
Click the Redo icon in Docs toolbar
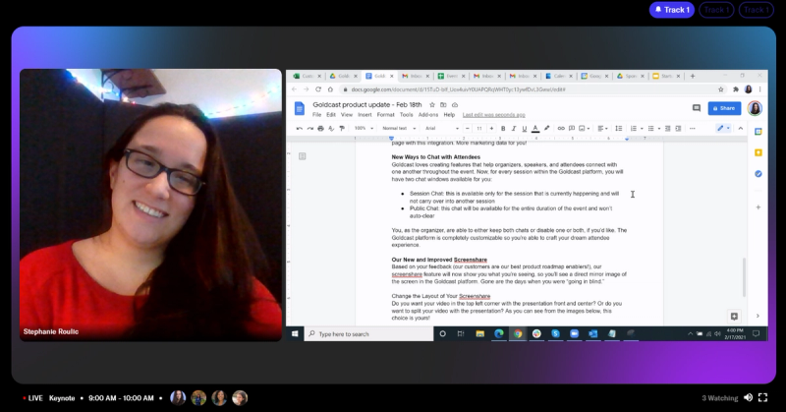click(309, 129)
